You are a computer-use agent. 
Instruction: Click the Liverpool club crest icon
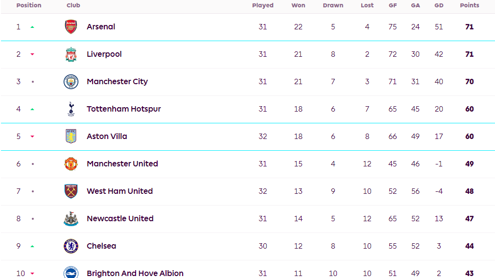point(71,54)
